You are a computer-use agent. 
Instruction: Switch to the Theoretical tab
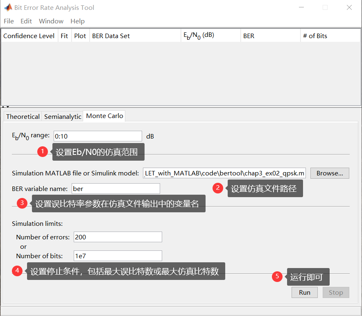click(22, 116)
